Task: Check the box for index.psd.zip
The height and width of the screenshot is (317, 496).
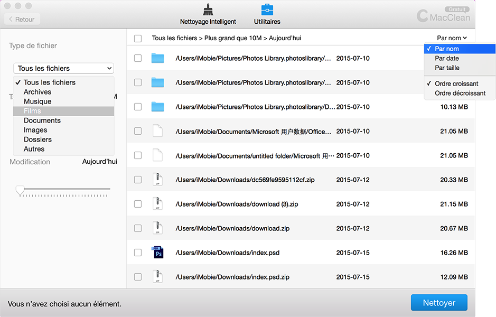Action: [x=138, y=277]
